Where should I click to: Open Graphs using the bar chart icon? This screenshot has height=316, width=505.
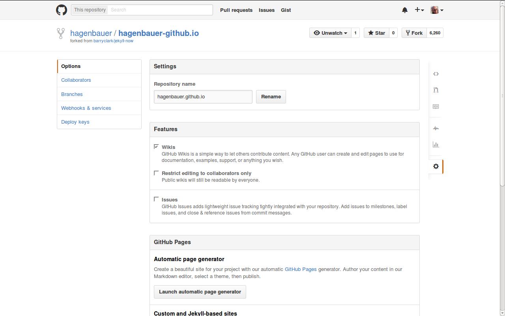436,145
